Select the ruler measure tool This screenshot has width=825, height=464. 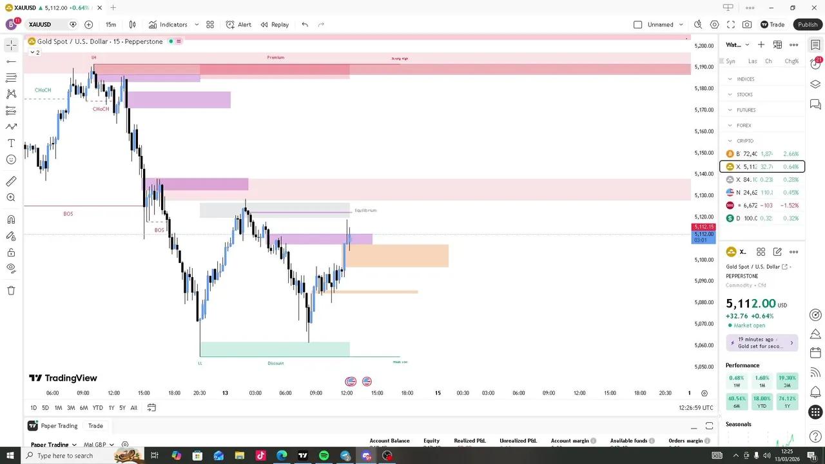(11, 182)
